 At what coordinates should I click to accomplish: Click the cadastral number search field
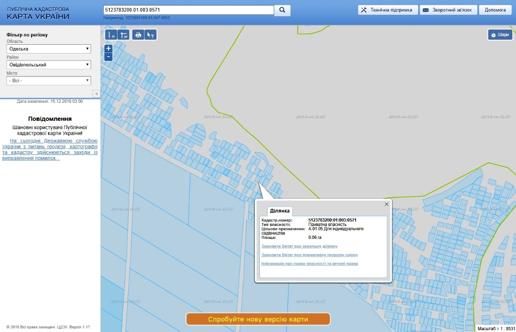188,10
